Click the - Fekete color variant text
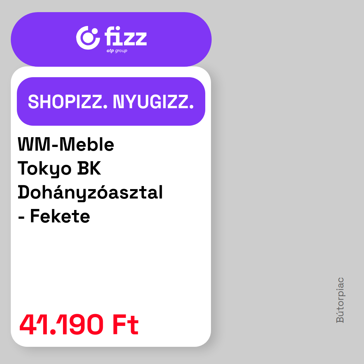364x364 pixels. 54,216
